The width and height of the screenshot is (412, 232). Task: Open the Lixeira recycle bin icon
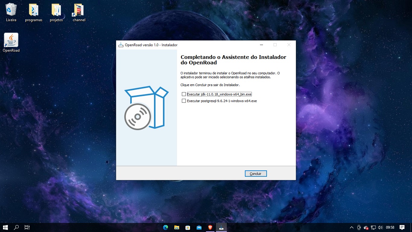point(11,12)
